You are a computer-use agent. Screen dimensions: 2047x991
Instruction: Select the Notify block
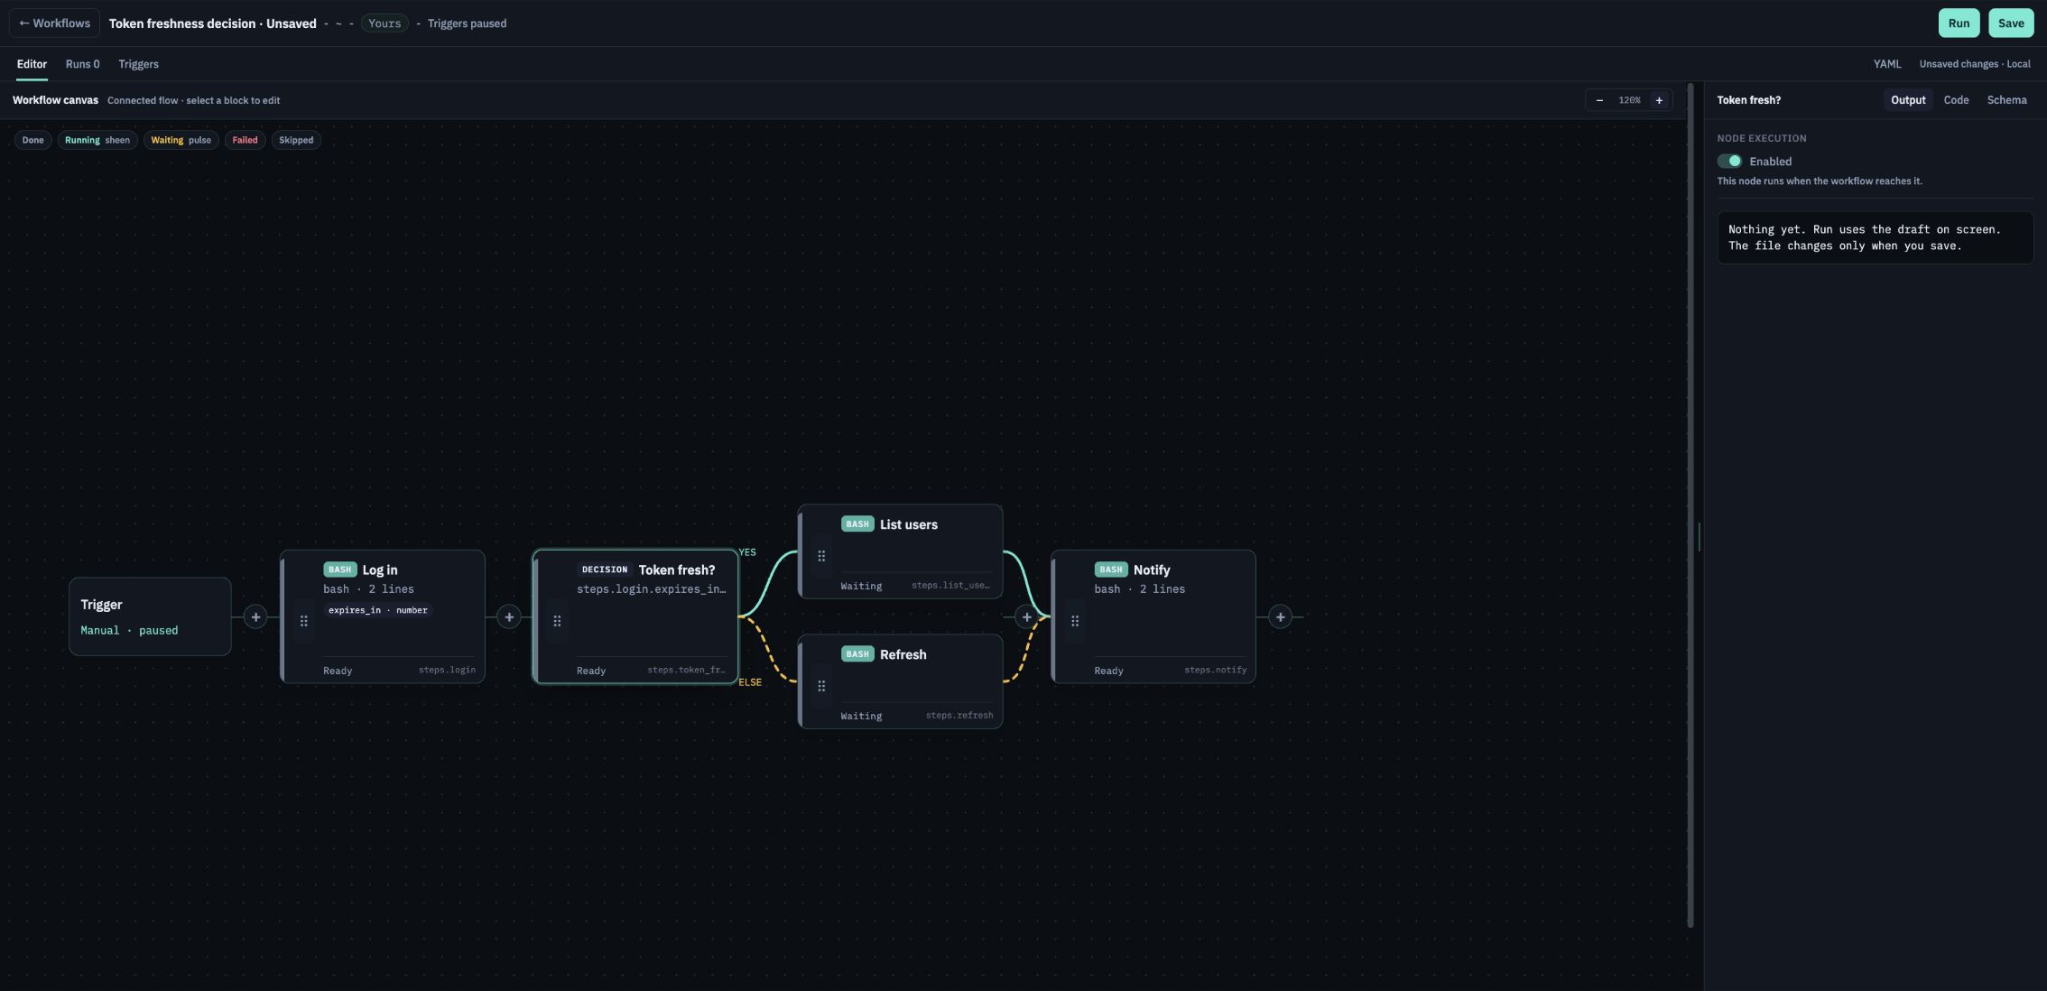point(1153,616)
